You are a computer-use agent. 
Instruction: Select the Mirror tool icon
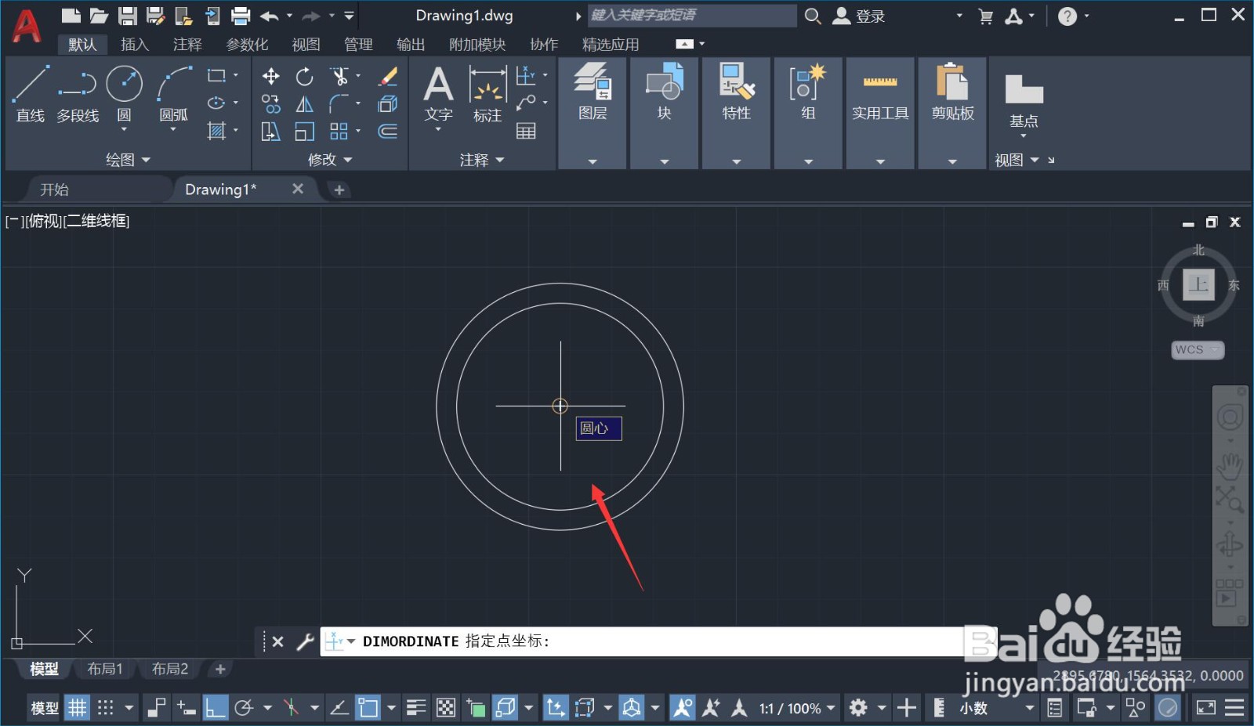(x=304, y=103)
